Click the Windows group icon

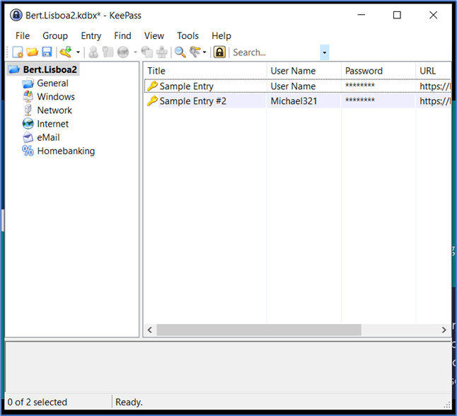28,97
